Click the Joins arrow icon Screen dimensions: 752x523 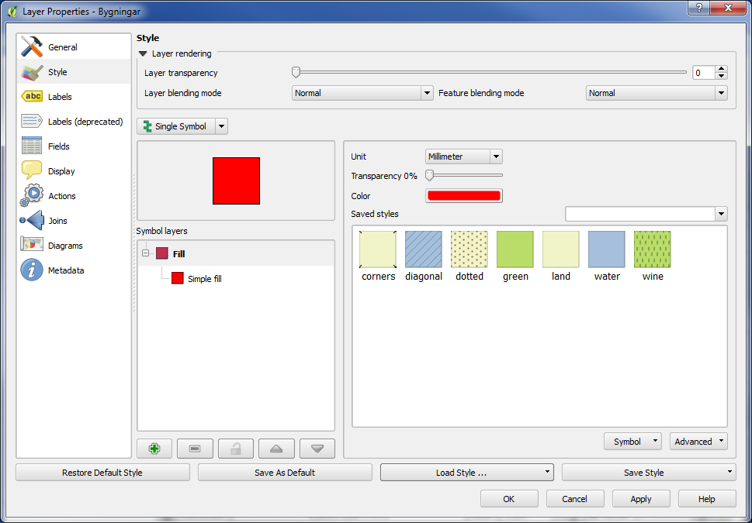point(32,220)
